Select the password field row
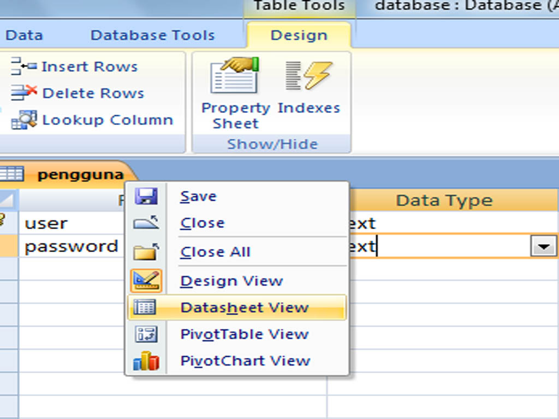This screenshot has height=419, width=559. [x=72, y=247]
